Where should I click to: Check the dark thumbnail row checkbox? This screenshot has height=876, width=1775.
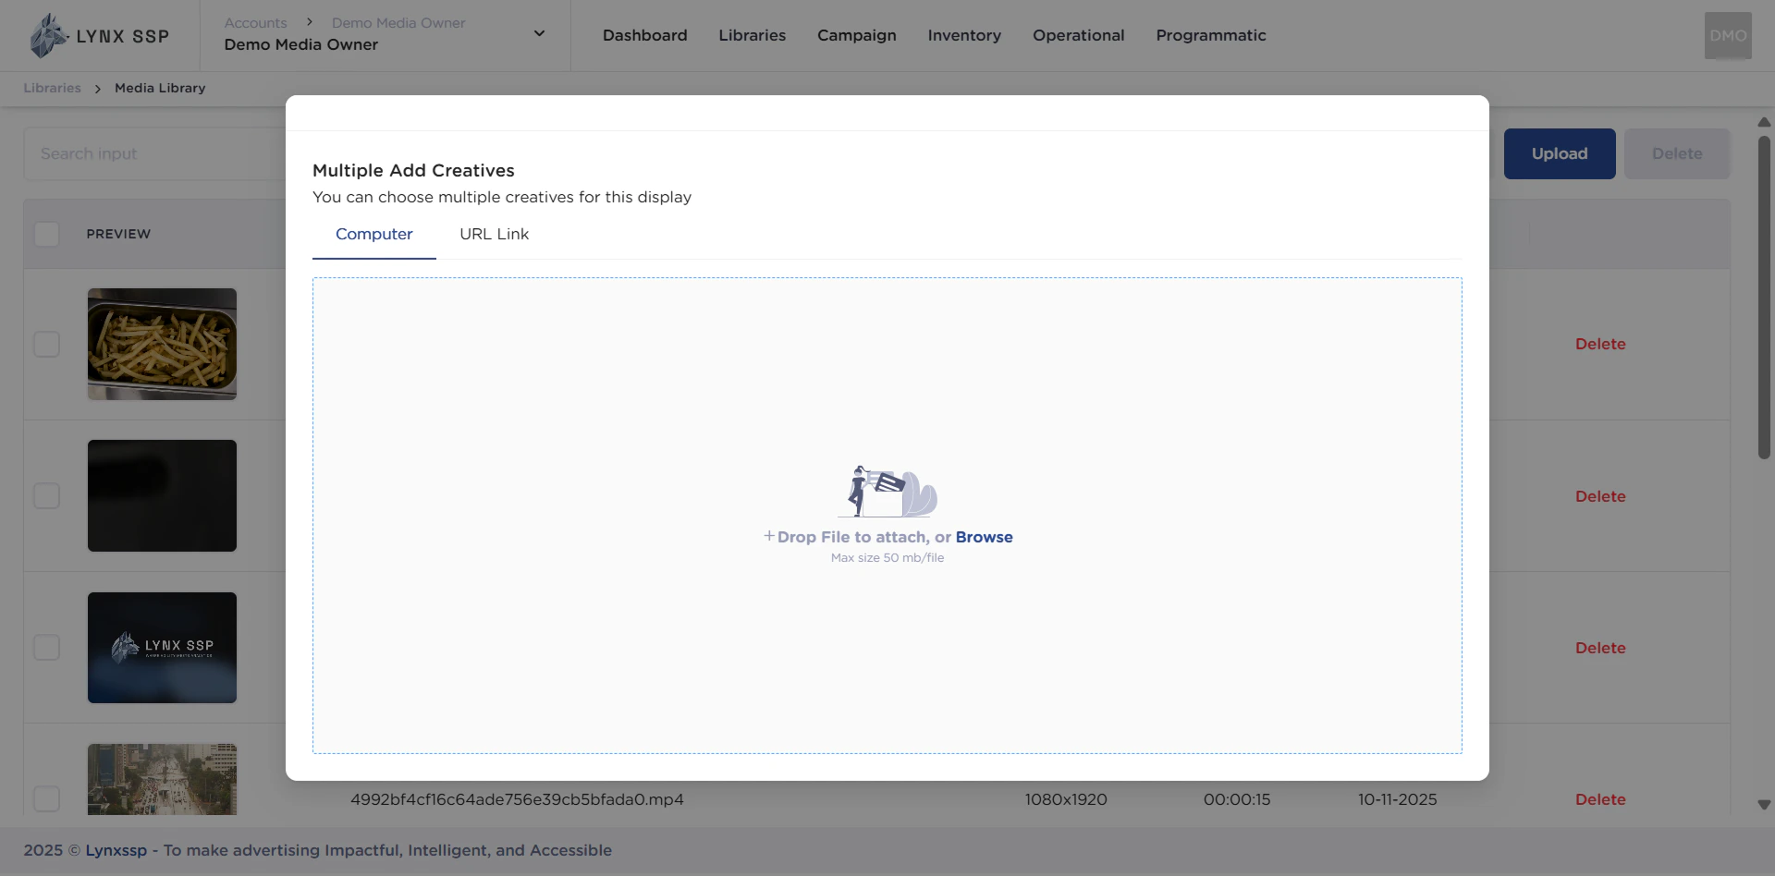click(x=46, y=495)
